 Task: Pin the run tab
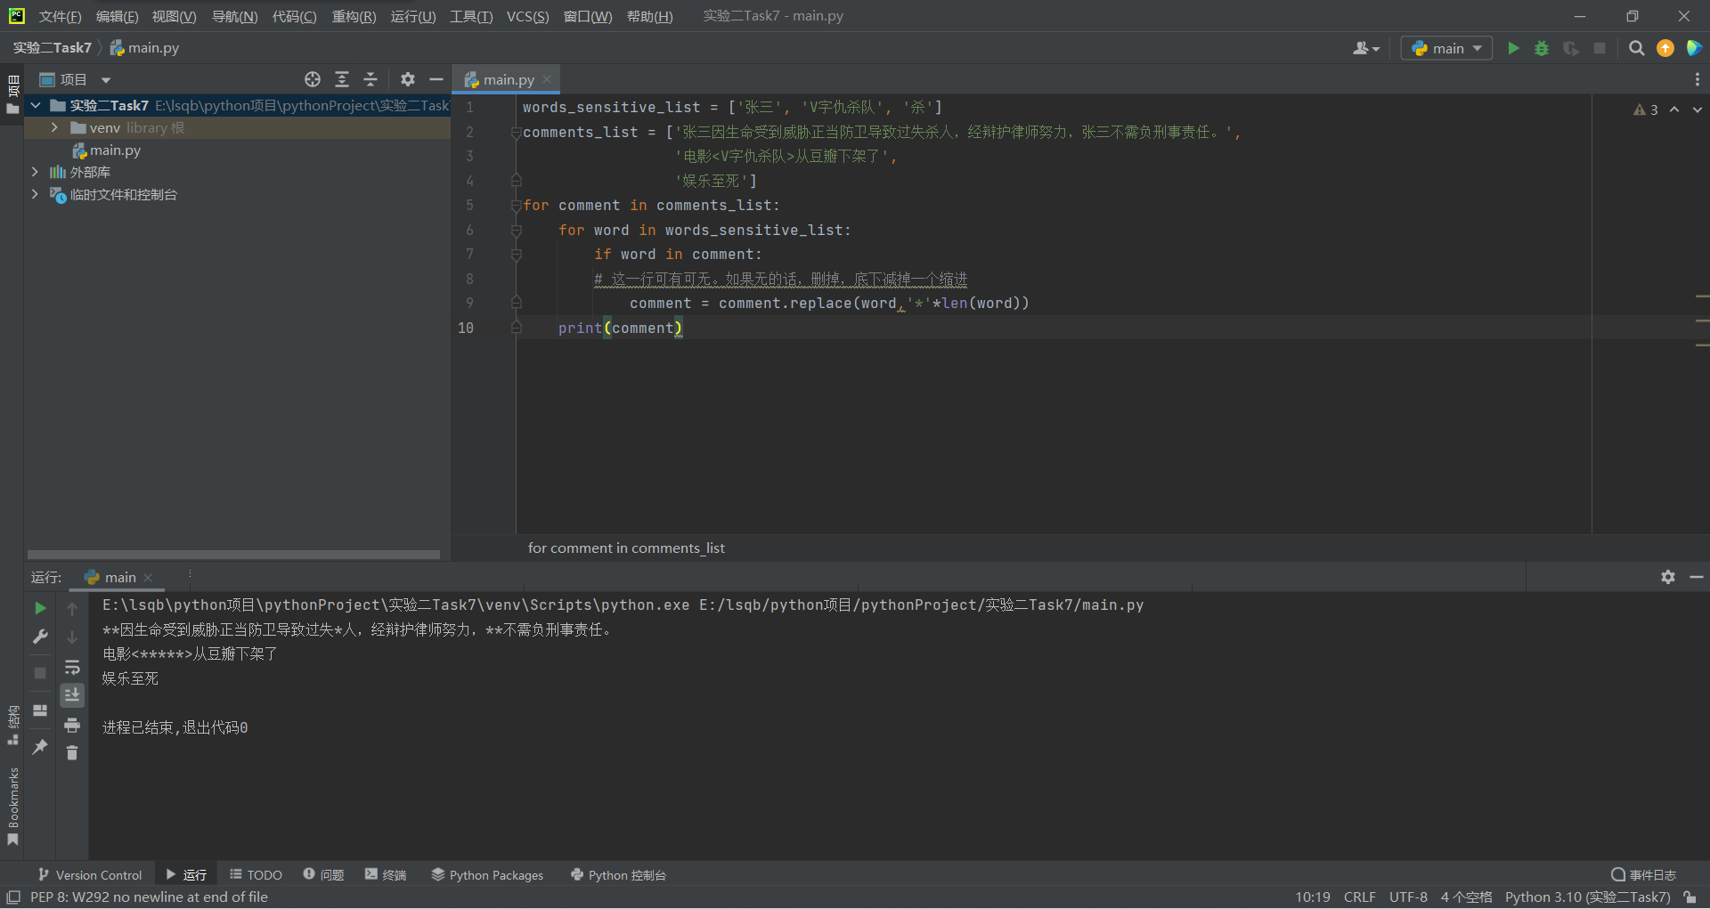(40, 747)
